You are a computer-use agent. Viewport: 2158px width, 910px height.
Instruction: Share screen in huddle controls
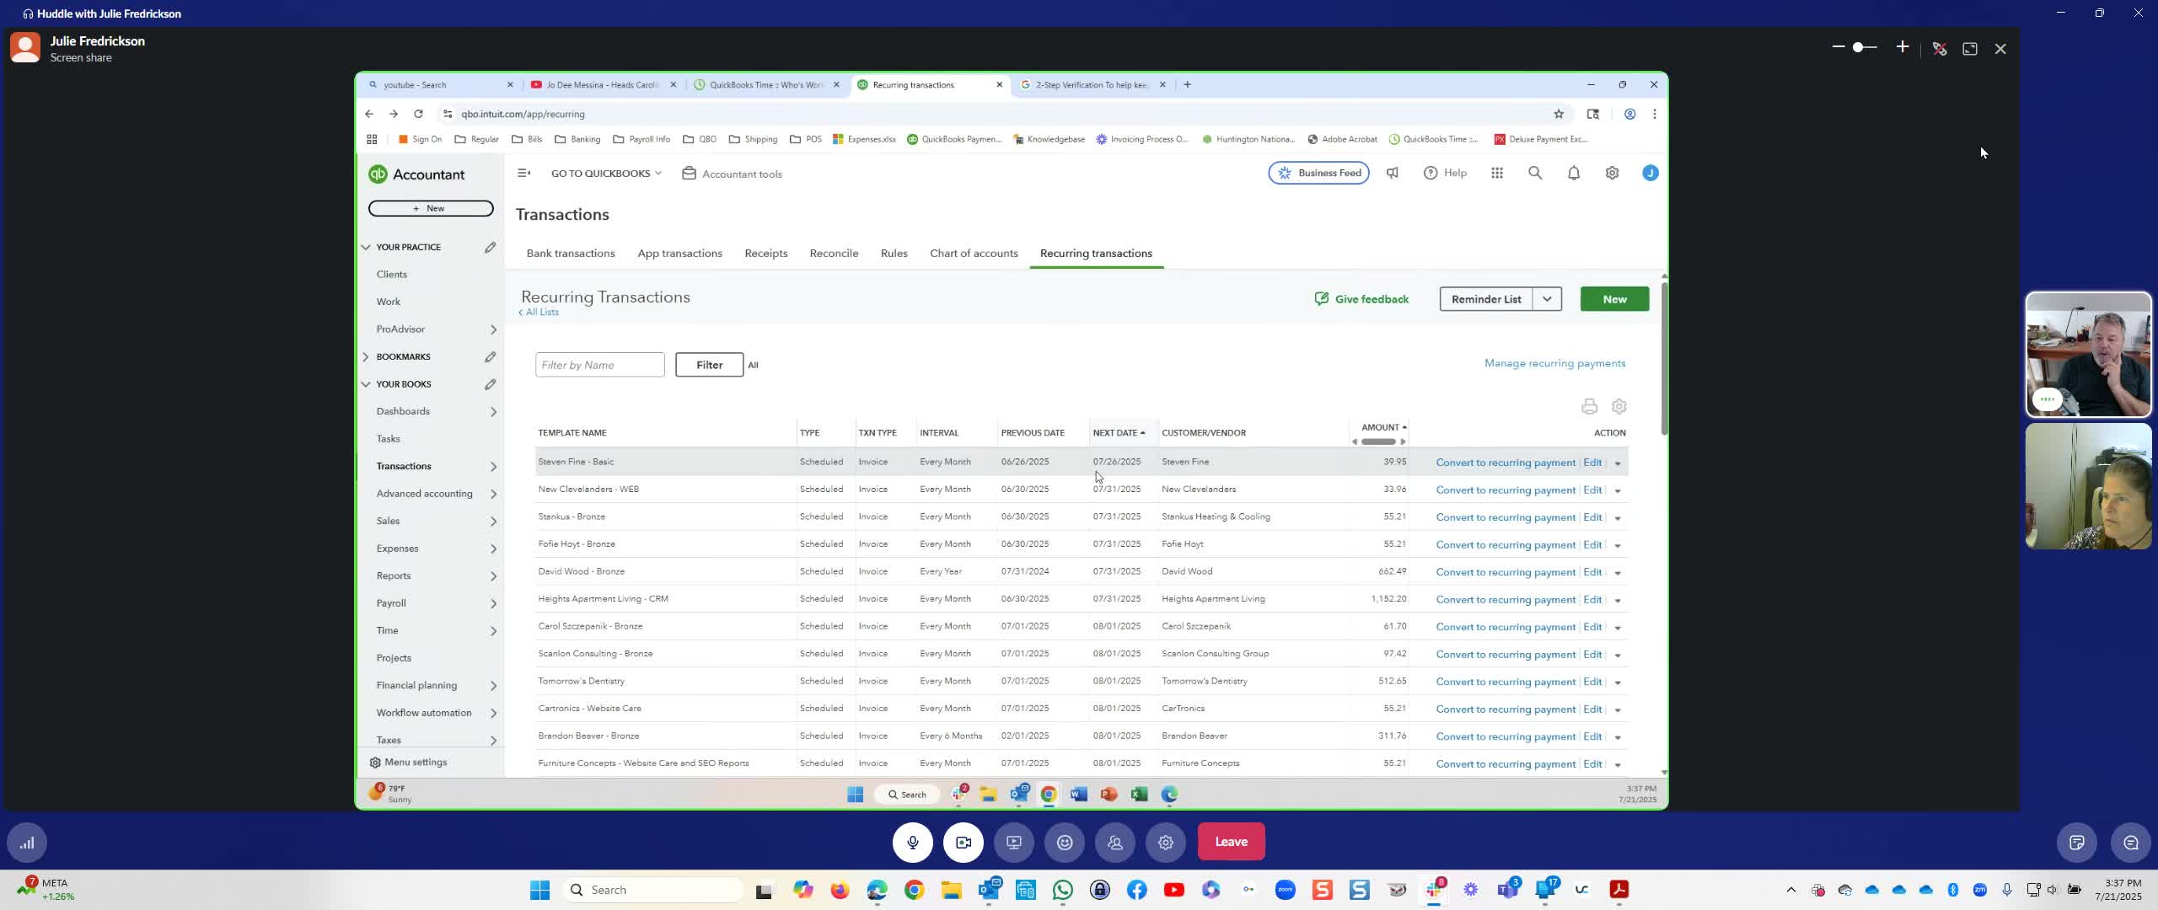click(1014, 842)
